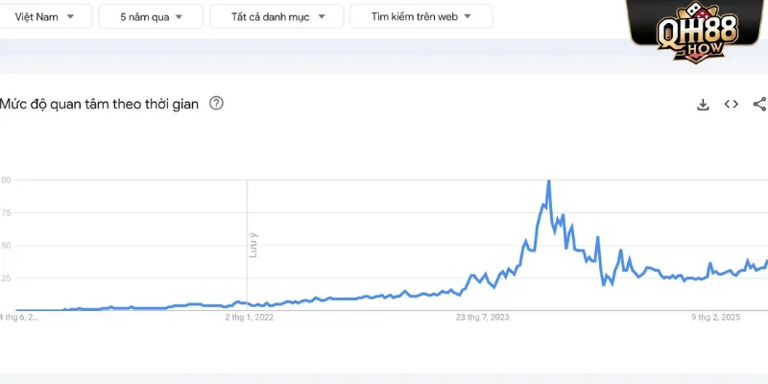Click the 75 value on the vertical axis
This screenshot has height=384, width=768.
(6, 213)
